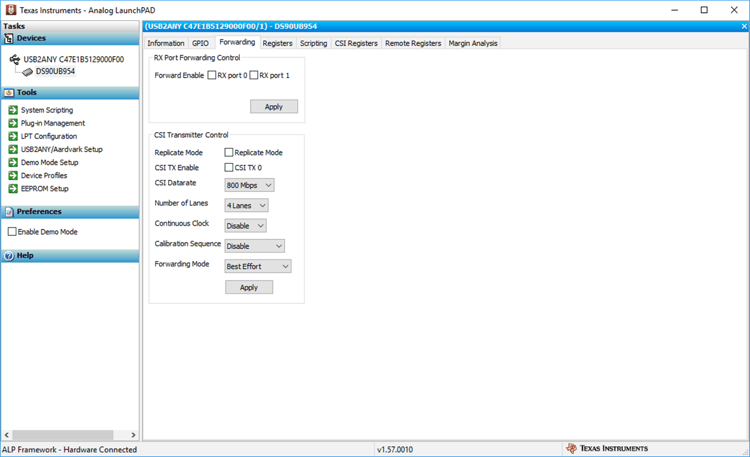Check the Replicate Mode checkbox

[x=229, y=152]
